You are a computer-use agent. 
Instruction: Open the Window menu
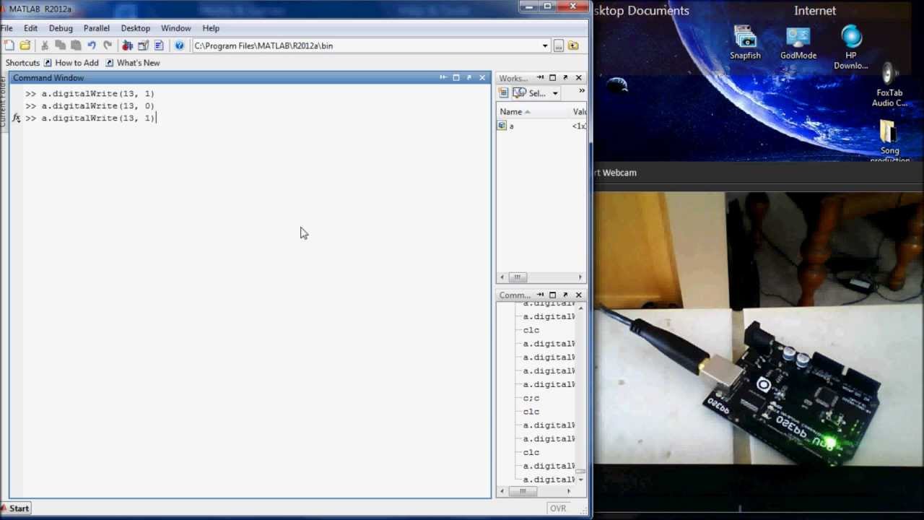pos(176,28)
